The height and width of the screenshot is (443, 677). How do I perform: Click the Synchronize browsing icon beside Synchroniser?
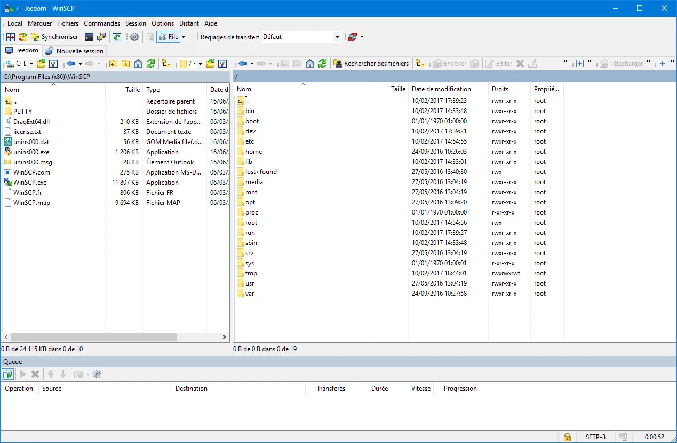[23, 37]
